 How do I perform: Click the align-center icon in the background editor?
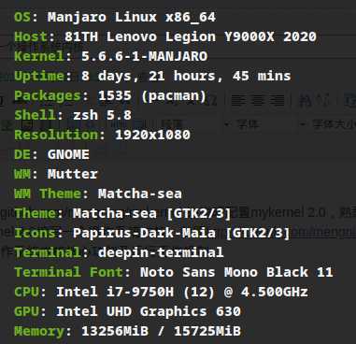[x=257, y=101]
